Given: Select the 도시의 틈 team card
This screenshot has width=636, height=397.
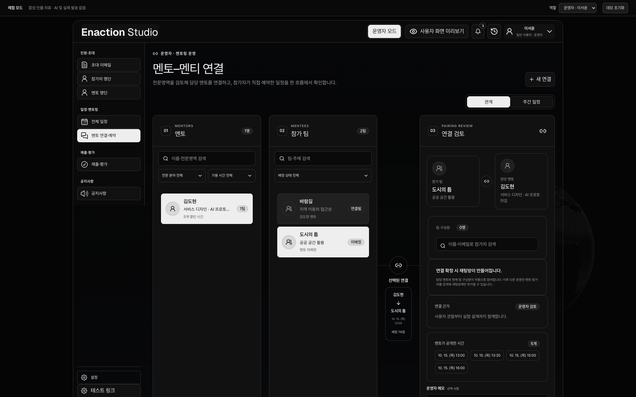Looking at the screenshot, I should [323, 242].
